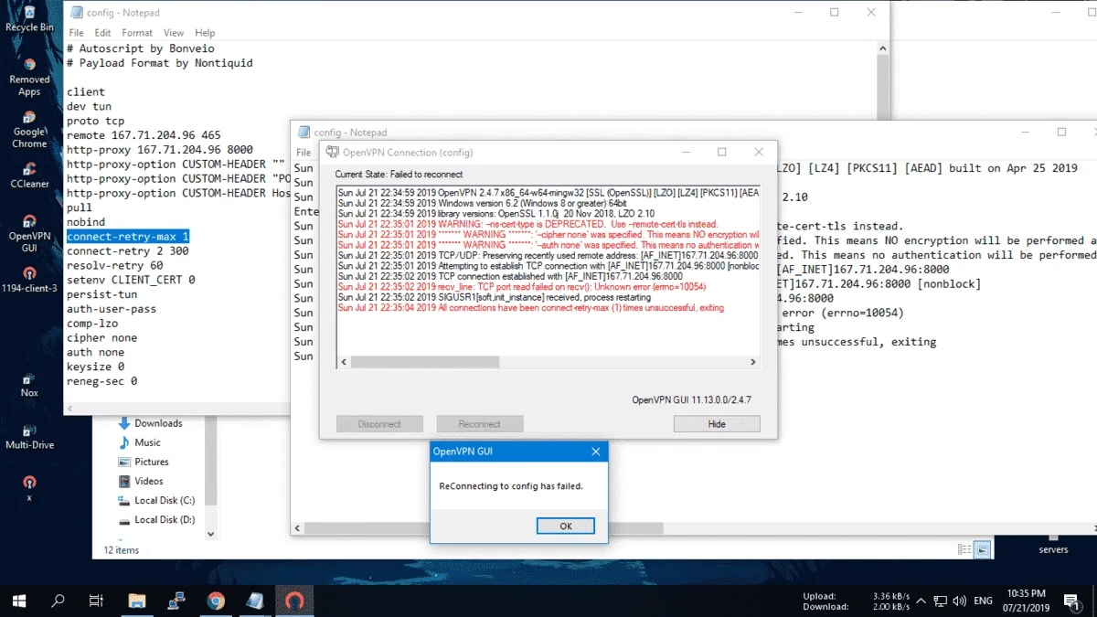Click the highlighted connect-retry-max 1 line

pos(128,236)
